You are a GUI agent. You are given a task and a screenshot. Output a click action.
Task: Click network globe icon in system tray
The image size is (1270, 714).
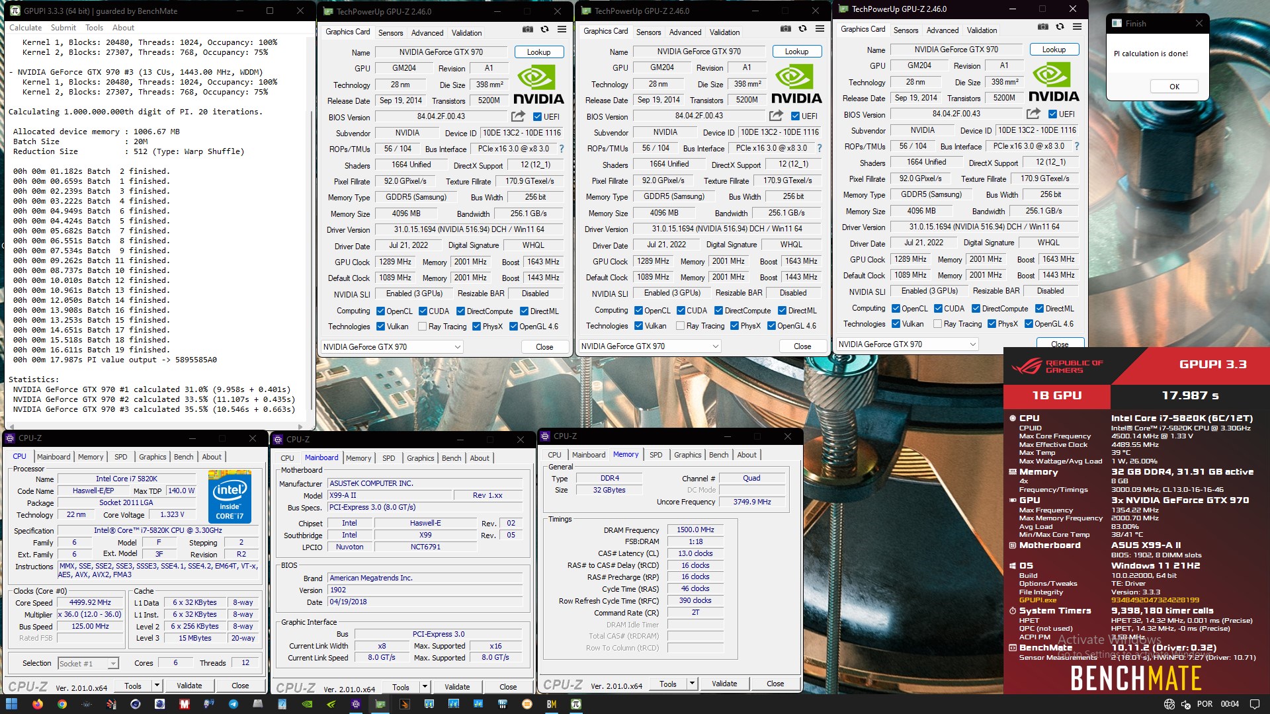[1169, 705]
